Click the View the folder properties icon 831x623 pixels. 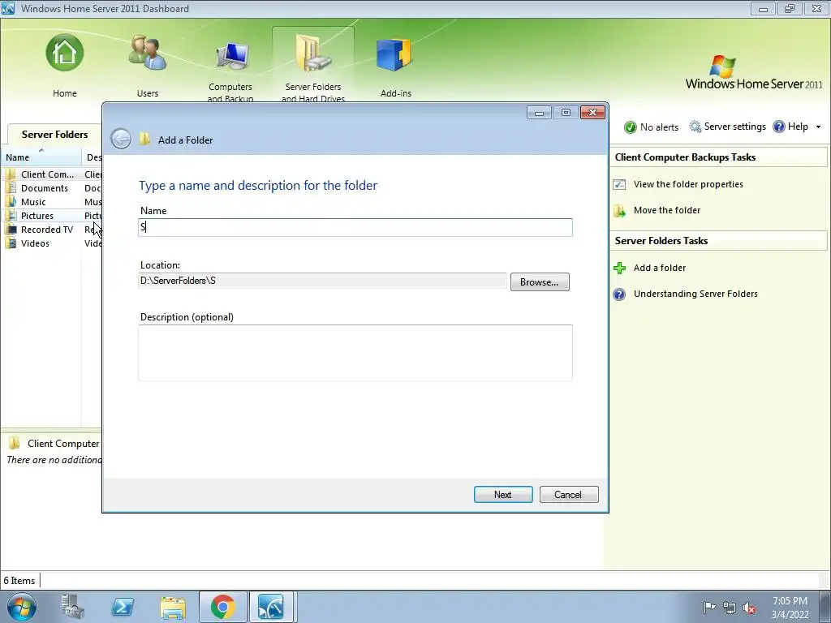click(619, 184)
